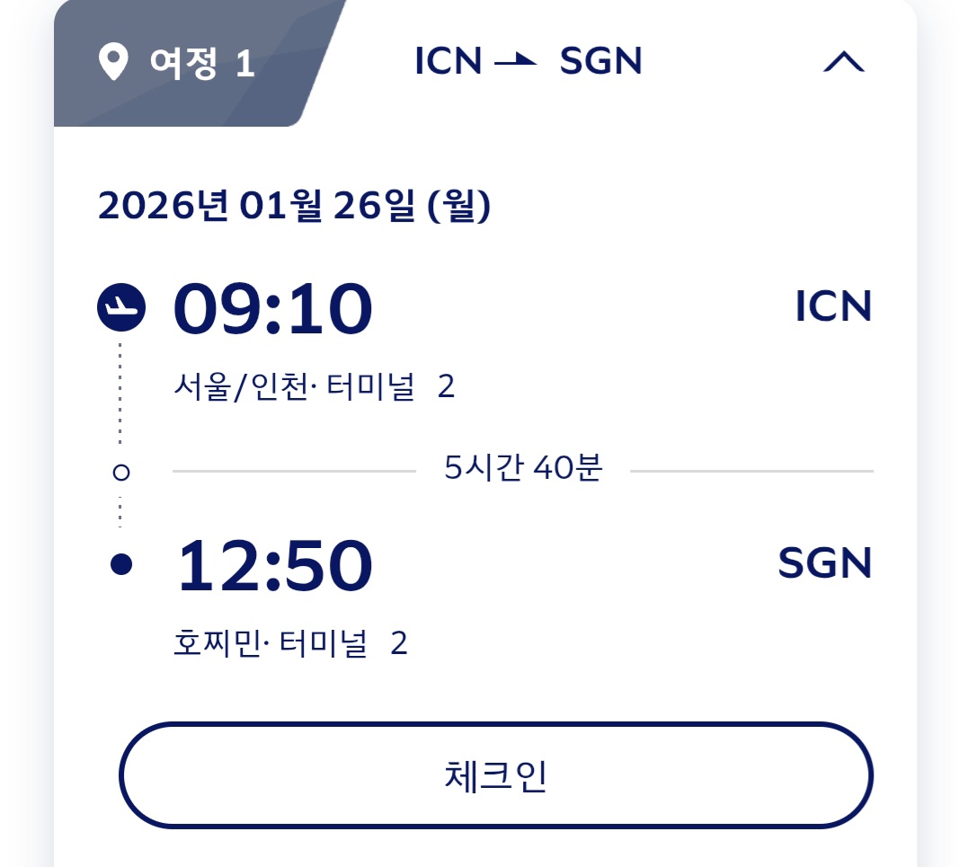Collapse the 여정 1 itinerary with the chevron
This screenshot has height=867, width=959.
tap(843, 62)
